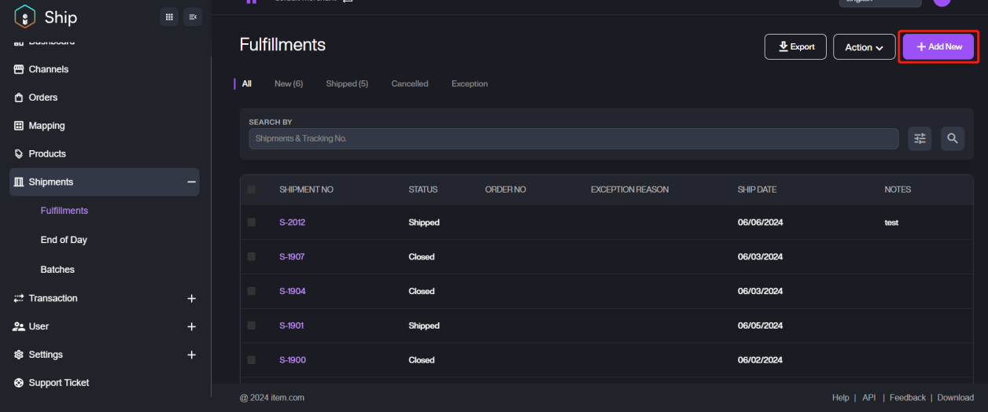Focus the Shipments & Tracking No. search field
Viewport: 988px width, 412px height.
click(x=573, y=138)
